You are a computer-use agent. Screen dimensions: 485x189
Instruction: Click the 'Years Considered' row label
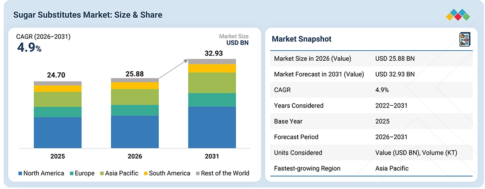(299, 106)
